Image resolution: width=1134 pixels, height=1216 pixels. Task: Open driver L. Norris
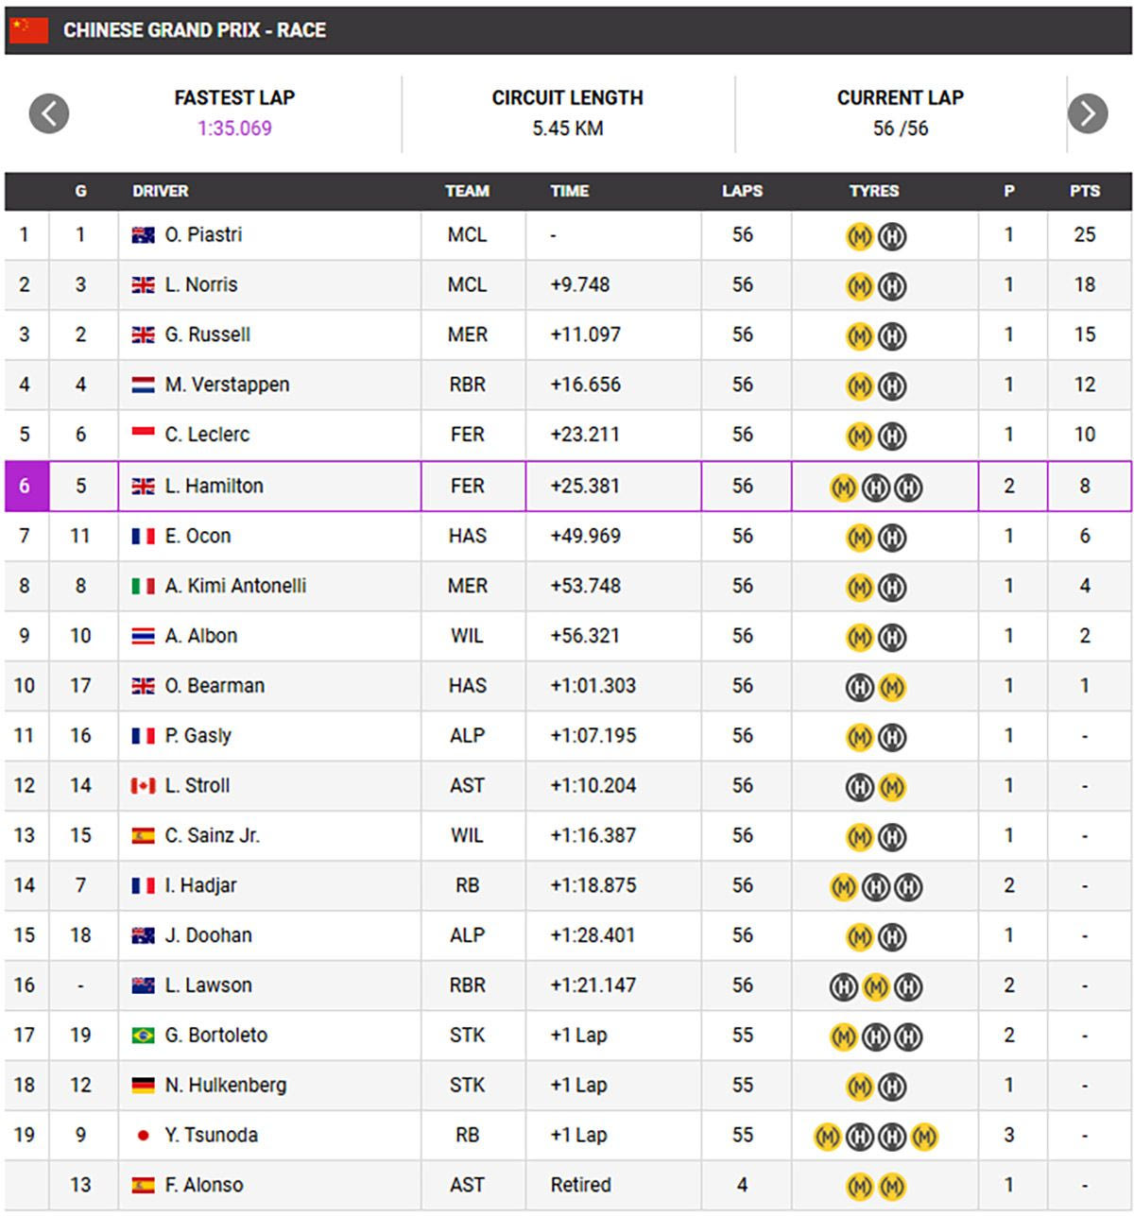(x=201, y=285)
